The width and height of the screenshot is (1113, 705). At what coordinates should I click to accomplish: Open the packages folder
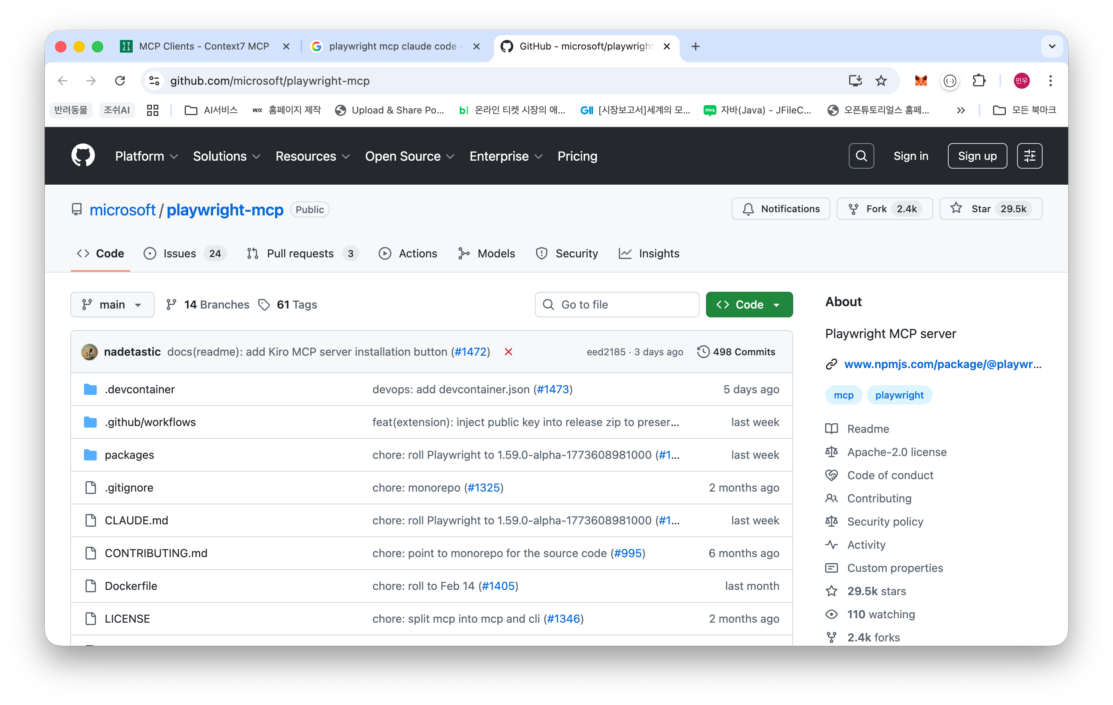pos(130,454)
